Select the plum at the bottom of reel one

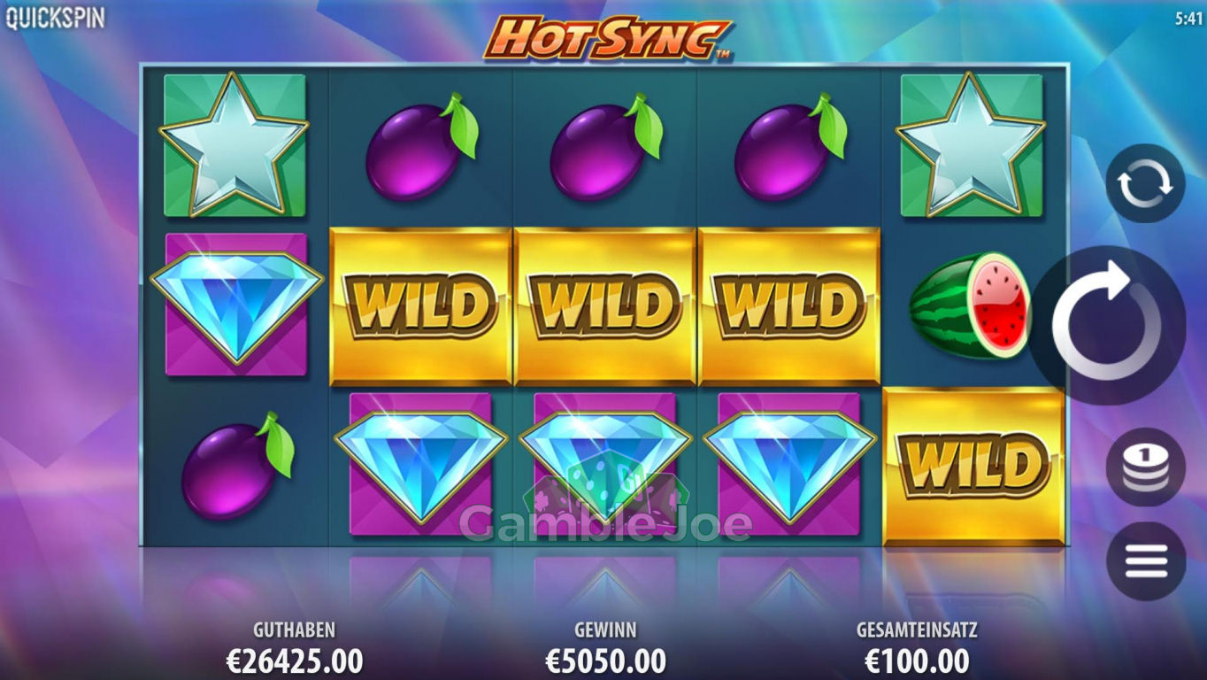236,466
